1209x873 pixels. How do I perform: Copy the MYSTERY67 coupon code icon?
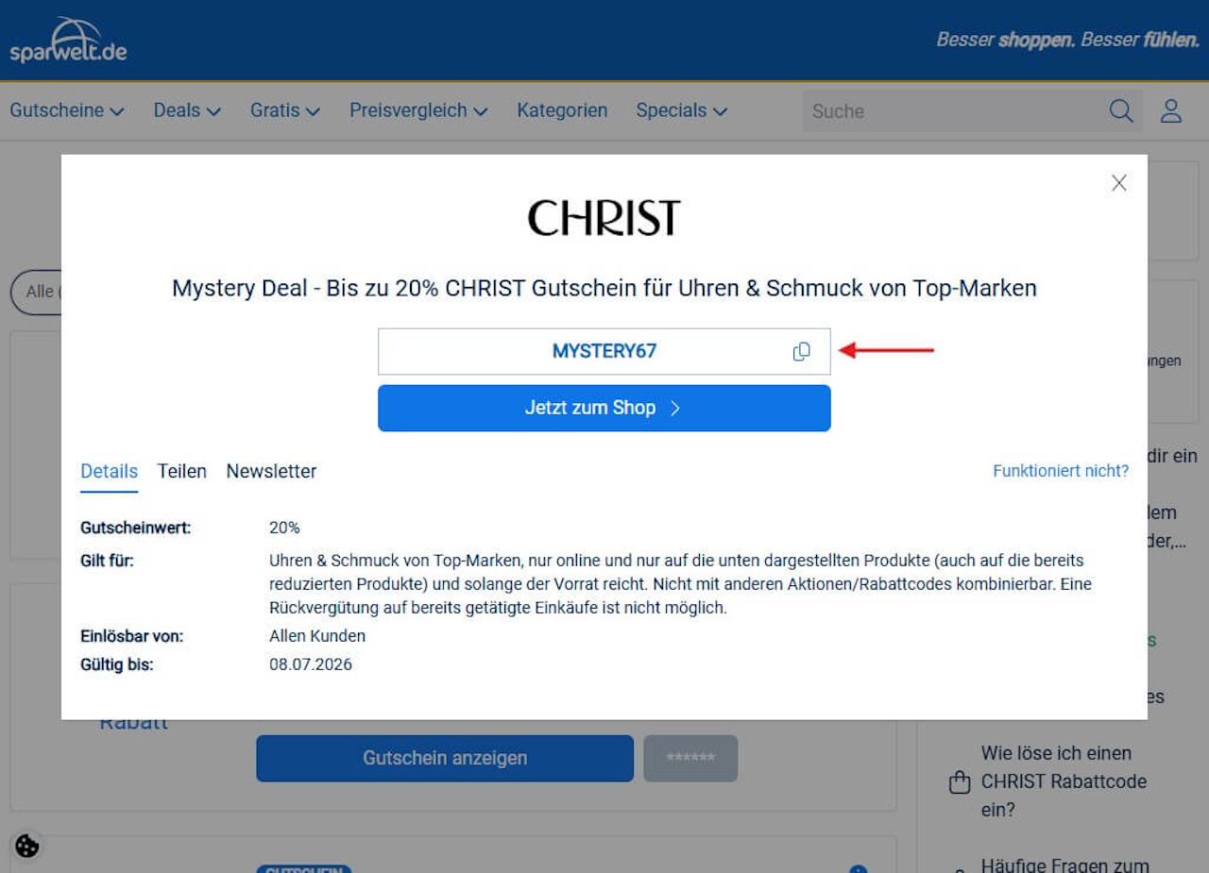pyautogui.click(x=801, y=351)
